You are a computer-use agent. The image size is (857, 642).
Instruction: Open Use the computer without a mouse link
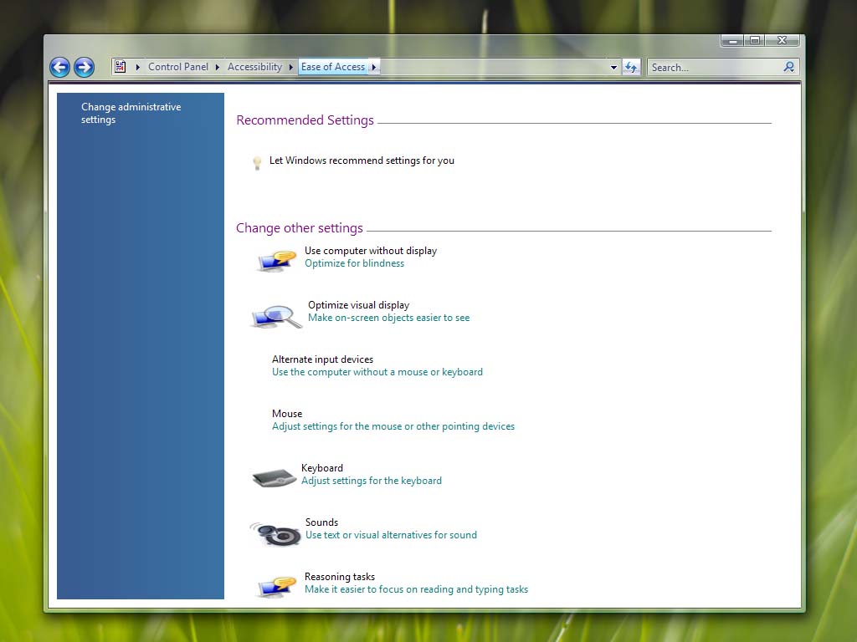pyautogui.click(x=377, y=372)
